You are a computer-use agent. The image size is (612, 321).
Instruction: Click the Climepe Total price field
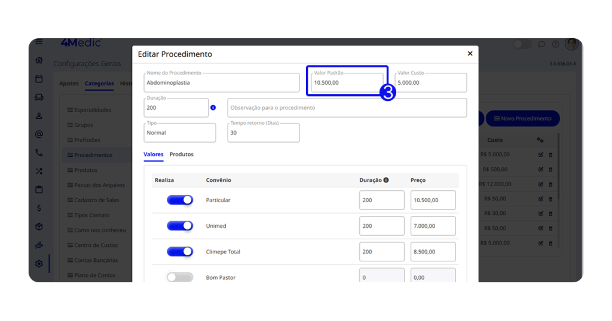(433, 252)
